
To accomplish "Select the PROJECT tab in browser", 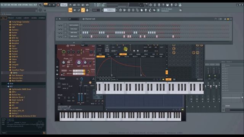I will tap(11, 18).
